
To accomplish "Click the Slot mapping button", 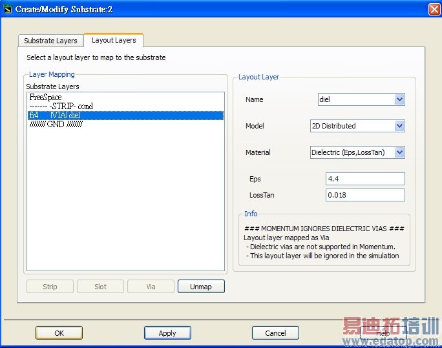I will [100, 287].
